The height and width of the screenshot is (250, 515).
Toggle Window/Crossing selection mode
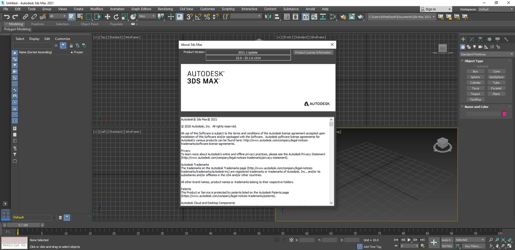click(98, 16)
